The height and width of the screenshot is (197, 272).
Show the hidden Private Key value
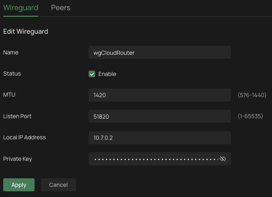pyautogui.click(x=222, y=159)
